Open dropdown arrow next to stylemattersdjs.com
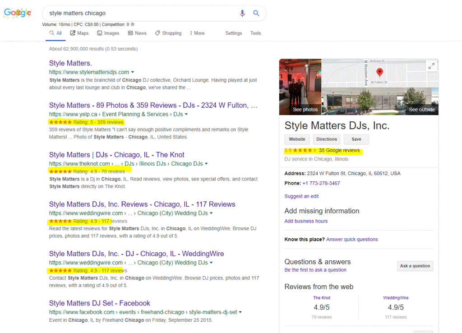The height and width of the screenshot is (333, 462). [x=133, y=72]
